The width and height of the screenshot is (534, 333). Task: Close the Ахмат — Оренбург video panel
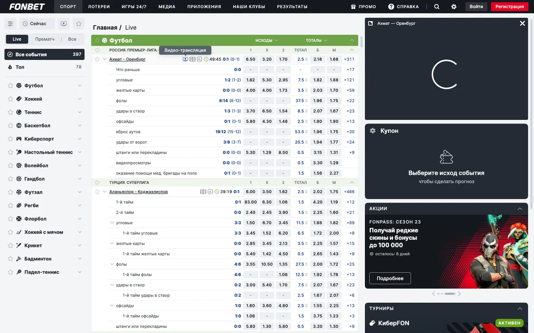click(522, 23)
